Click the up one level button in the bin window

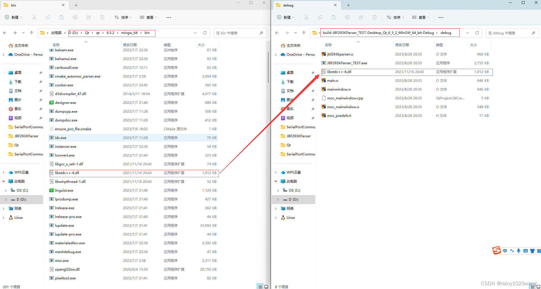(x=31, y=33)
